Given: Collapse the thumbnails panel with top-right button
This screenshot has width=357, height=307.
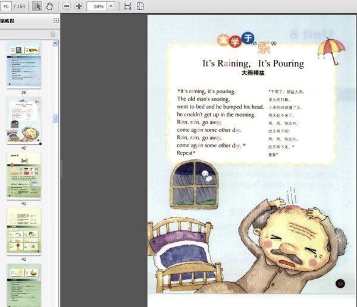Looking at the screenshot, I should coord(55,21).
